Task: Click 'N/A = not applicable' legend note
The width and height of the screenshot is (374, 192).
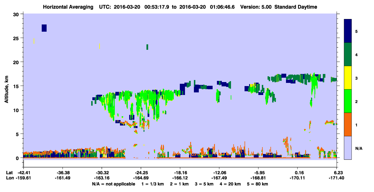Action: 114,184
